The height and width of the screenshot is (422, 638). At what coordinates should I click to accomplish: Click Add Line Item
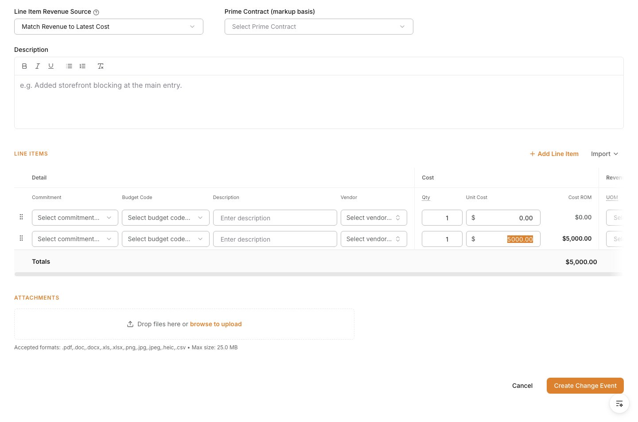pyautogui.click(x=554, y=154)
